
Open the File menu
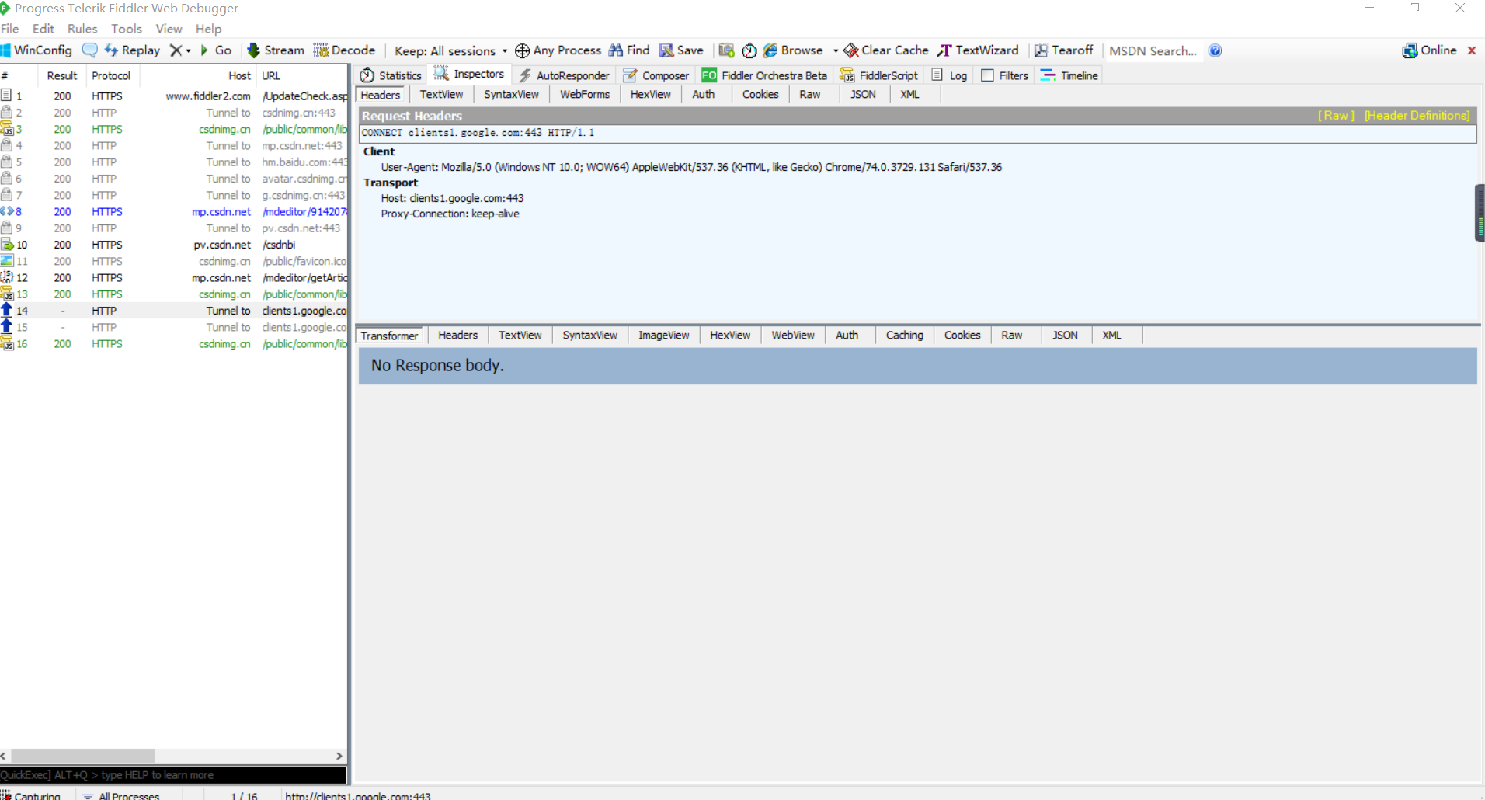pyautogui.click(x=10, y=29)
